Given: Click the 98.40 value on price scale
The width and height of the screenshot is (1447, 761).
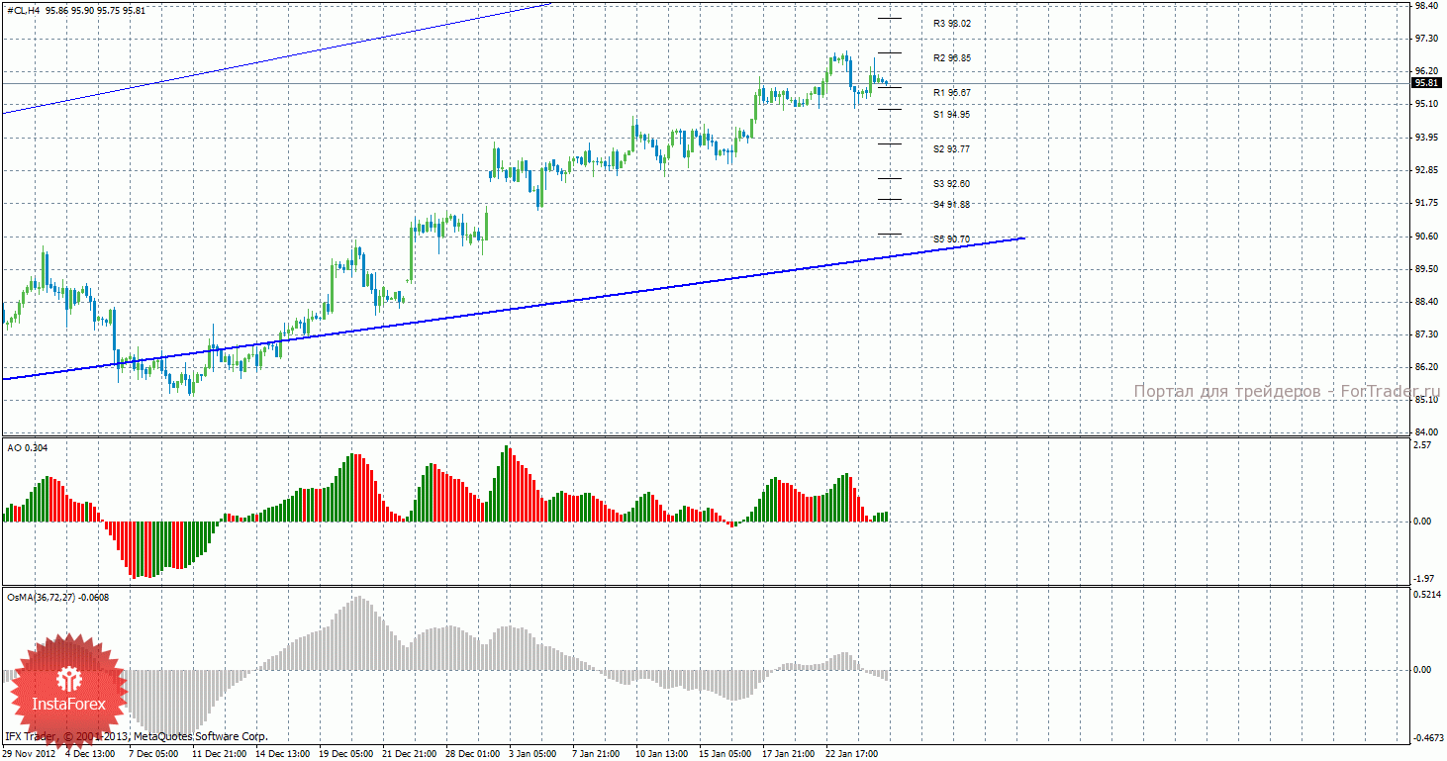Looking at the screenshot, I should point(1426,5).
